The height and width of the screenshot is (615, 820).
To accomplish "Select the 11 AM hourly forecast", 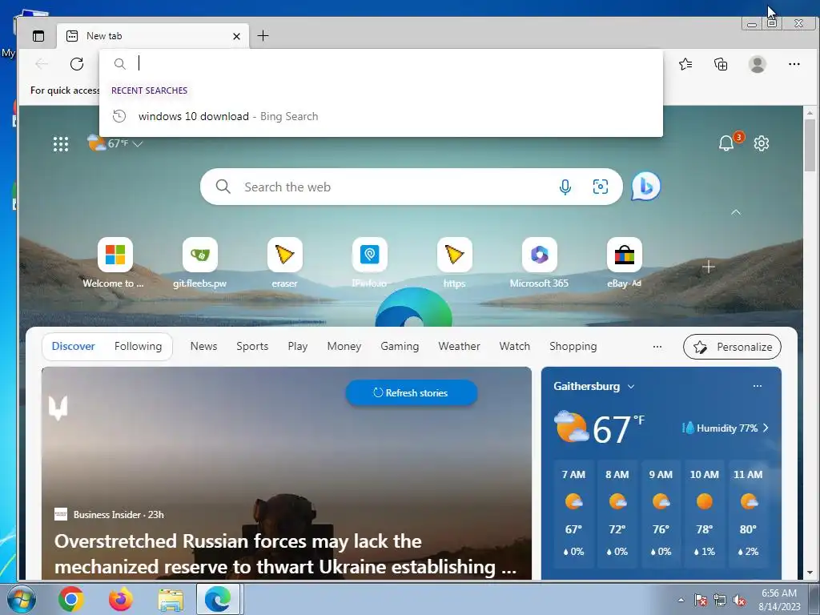I will (x=748, y=513).
